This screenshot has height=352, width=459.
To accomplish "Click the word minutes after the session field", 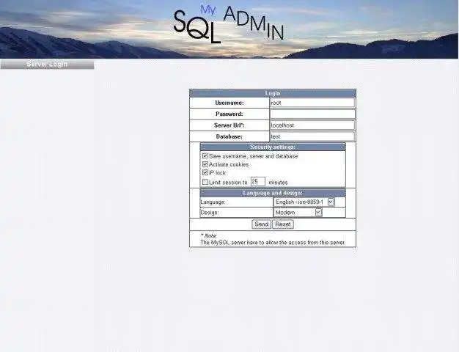I will point(278,183).
